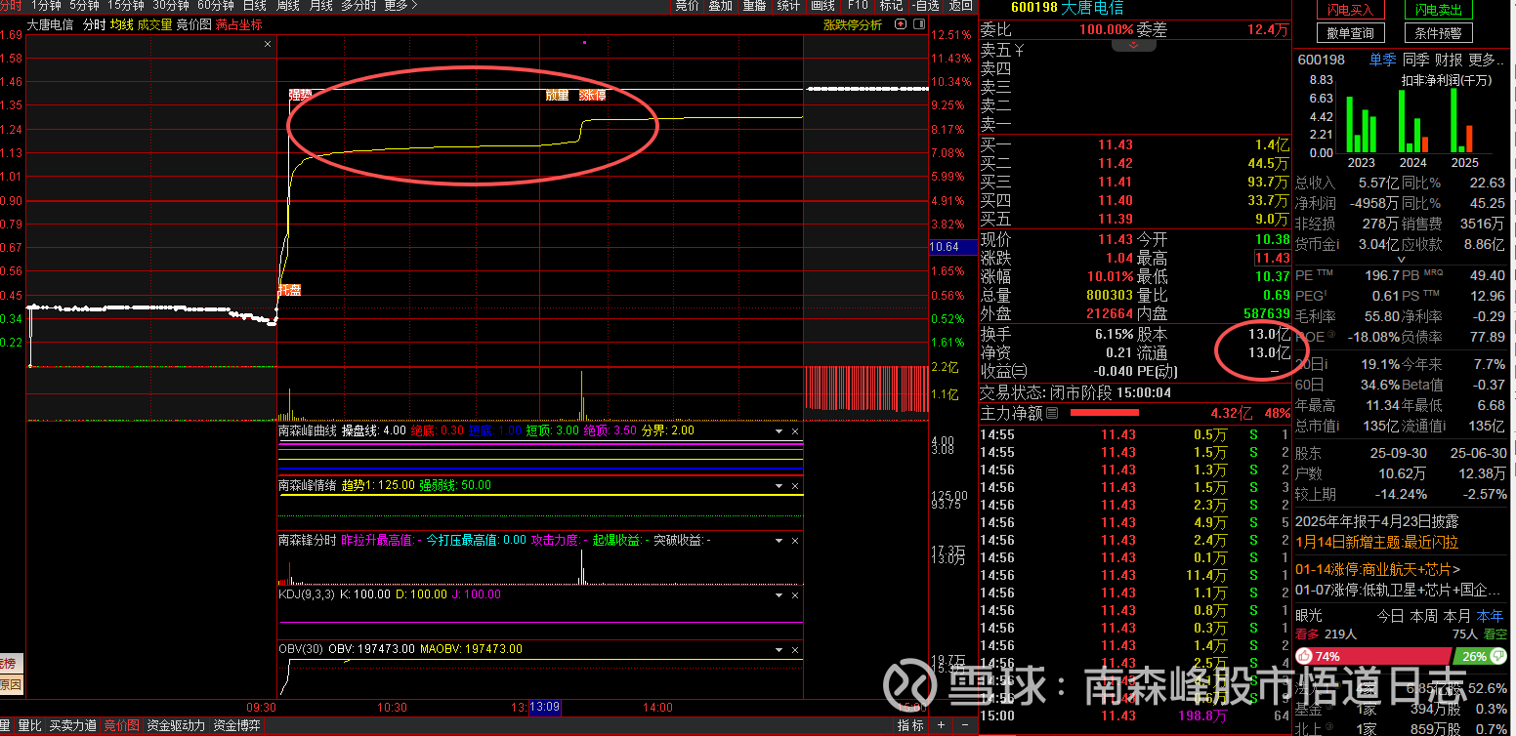
Task: Open the 南森峰情绪 indicator dropdown arrow
Action: coord(779,485)
